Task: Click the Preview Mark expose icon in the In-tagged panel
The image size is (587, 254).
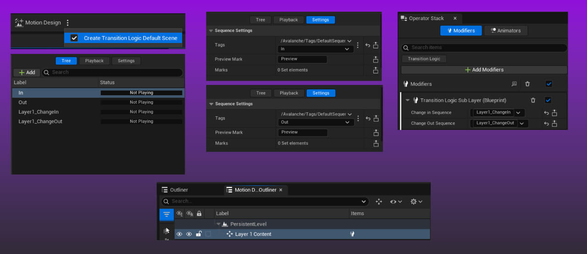Action: tap(376, 59)
